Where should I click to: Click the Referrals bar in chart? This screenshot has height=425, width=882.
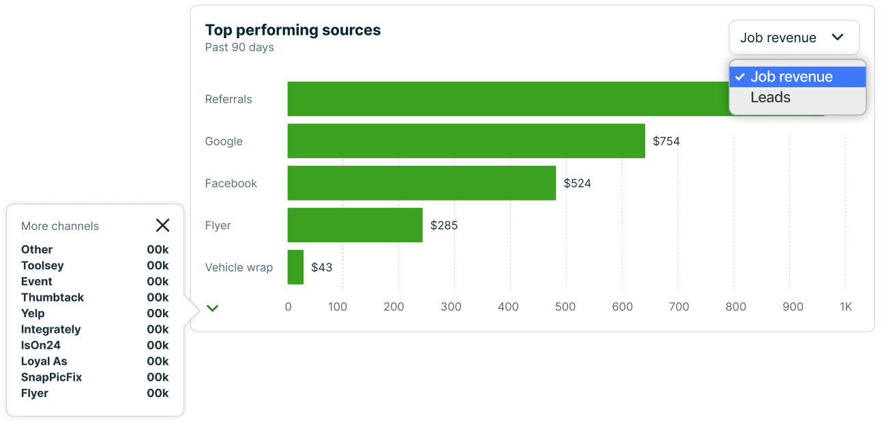pos(505,99)
